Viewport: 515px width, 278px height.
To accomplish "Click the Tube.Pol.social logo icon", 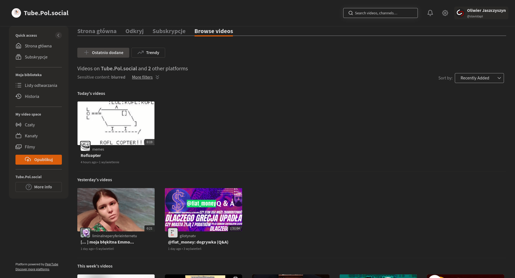I will click(x=16, y=13).
